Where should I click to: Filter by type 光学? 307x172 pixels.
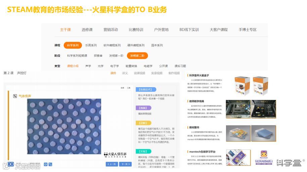pos(101,66)
